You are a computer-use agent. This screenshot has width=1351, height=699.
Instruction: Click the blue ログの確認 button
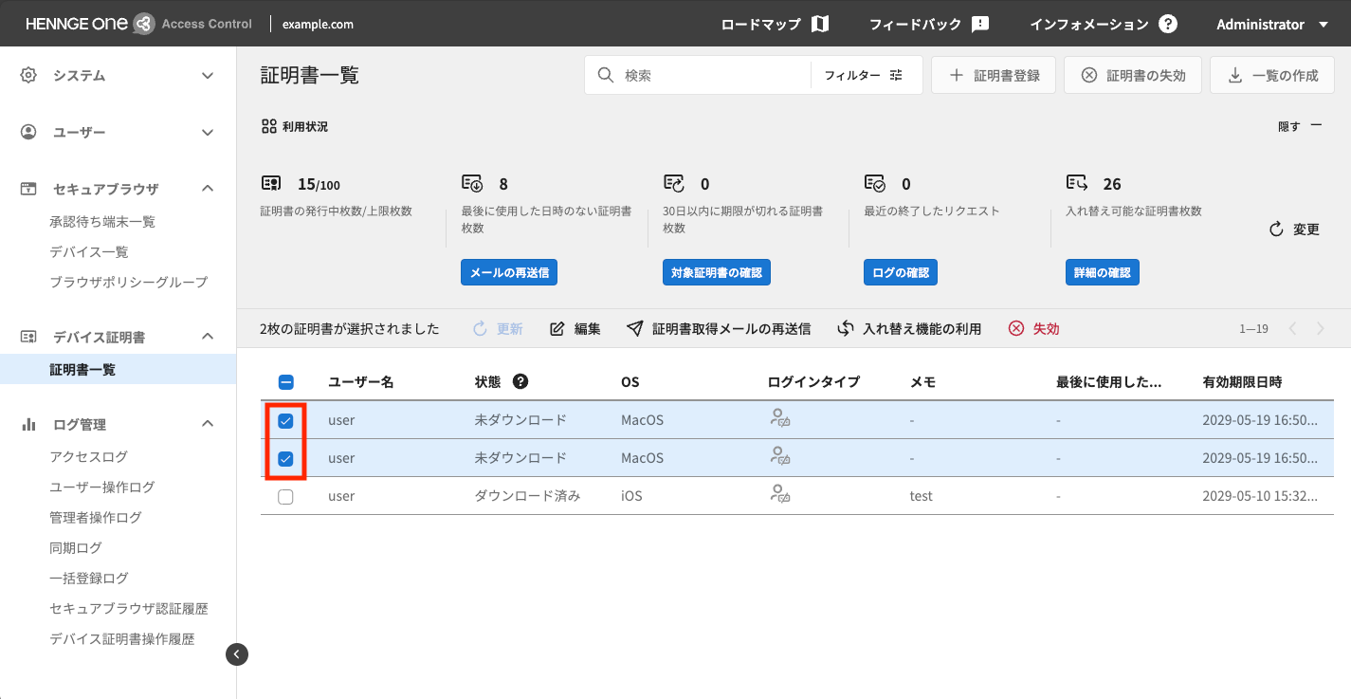click(x=901, y=273)
